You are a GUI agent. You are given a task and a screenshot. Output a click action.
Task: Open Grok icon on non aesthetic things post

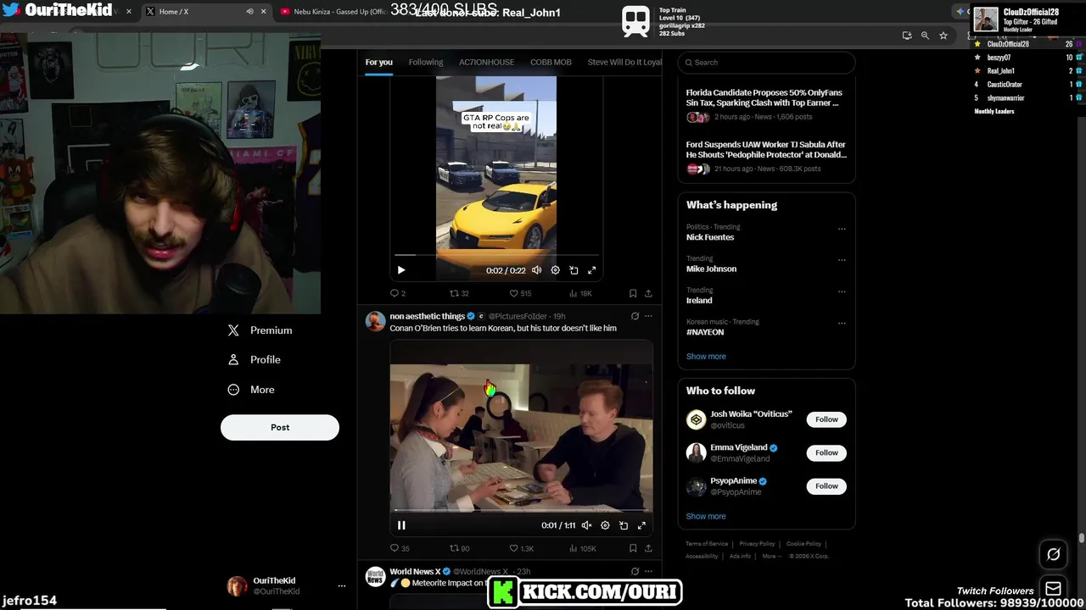[x=635, y=316]
